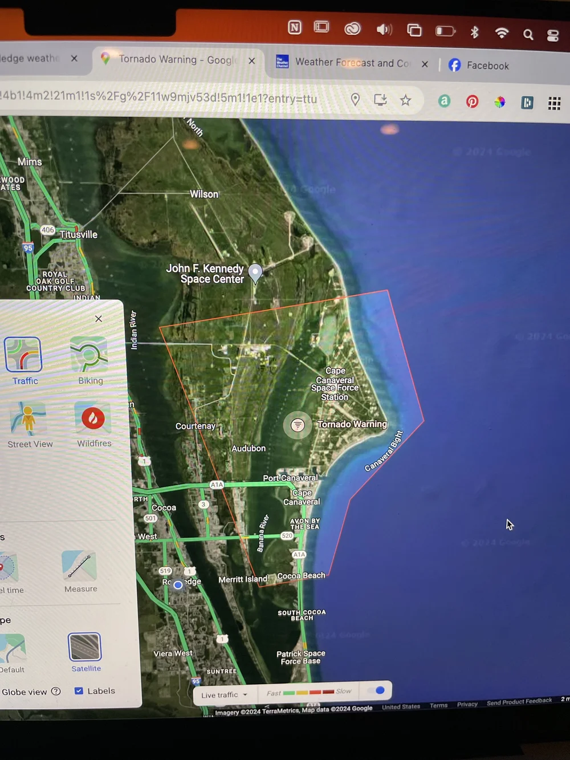Open the blue bookmark-style extension icon
570x760 pixels.
(x=527, y=103)
